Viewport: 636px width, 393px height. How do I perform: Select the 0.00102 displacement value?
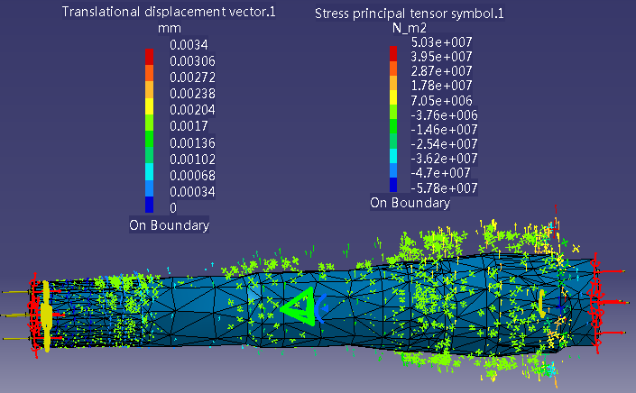tap(192, 160)
